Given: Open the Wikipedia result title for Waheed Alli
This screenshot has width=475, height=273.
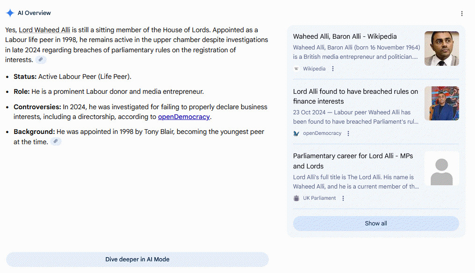Looking at the screenshot, I should [x=345, y=36].
